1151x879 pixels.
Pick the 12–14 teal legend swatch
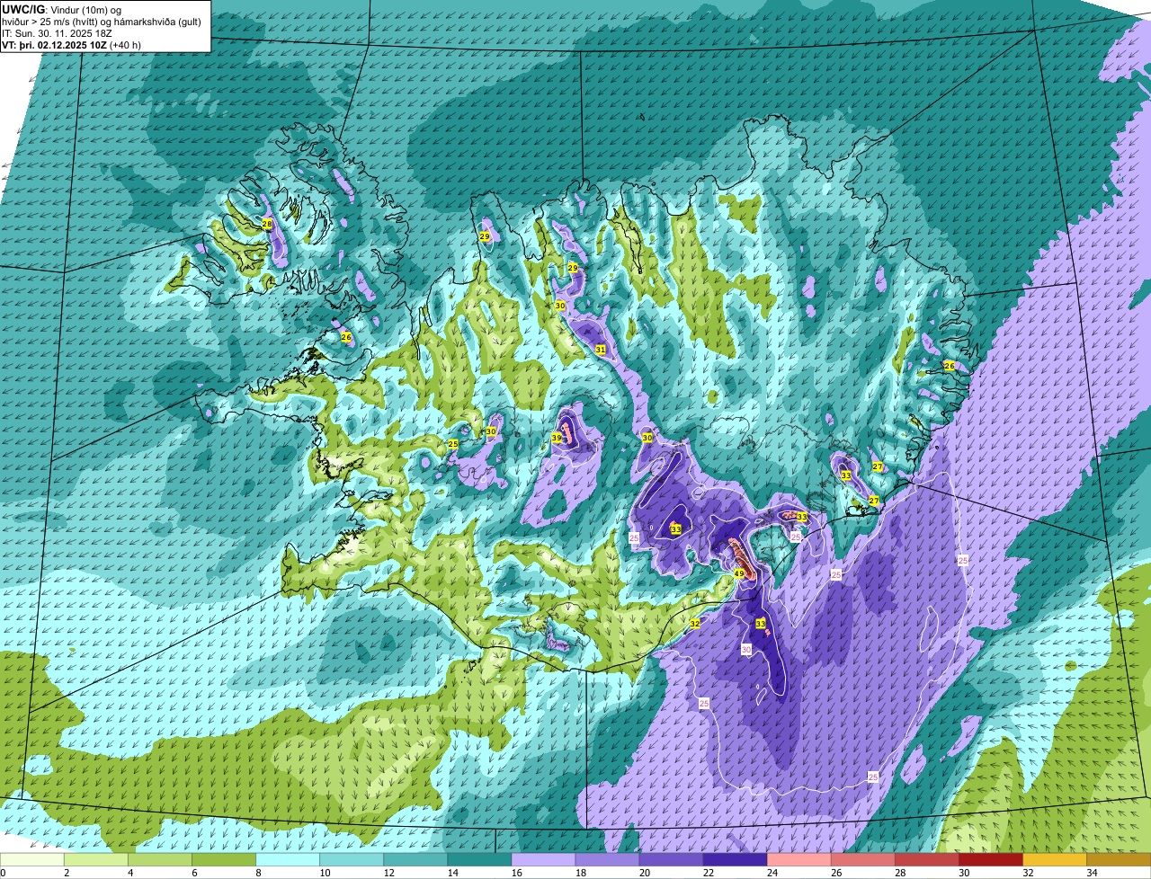[x=415, y=860]
